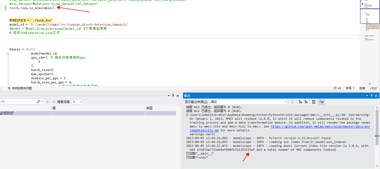This screenshot has width=380, height=169.
Task: Go to next message in output
Action: [x=306, y=102]
